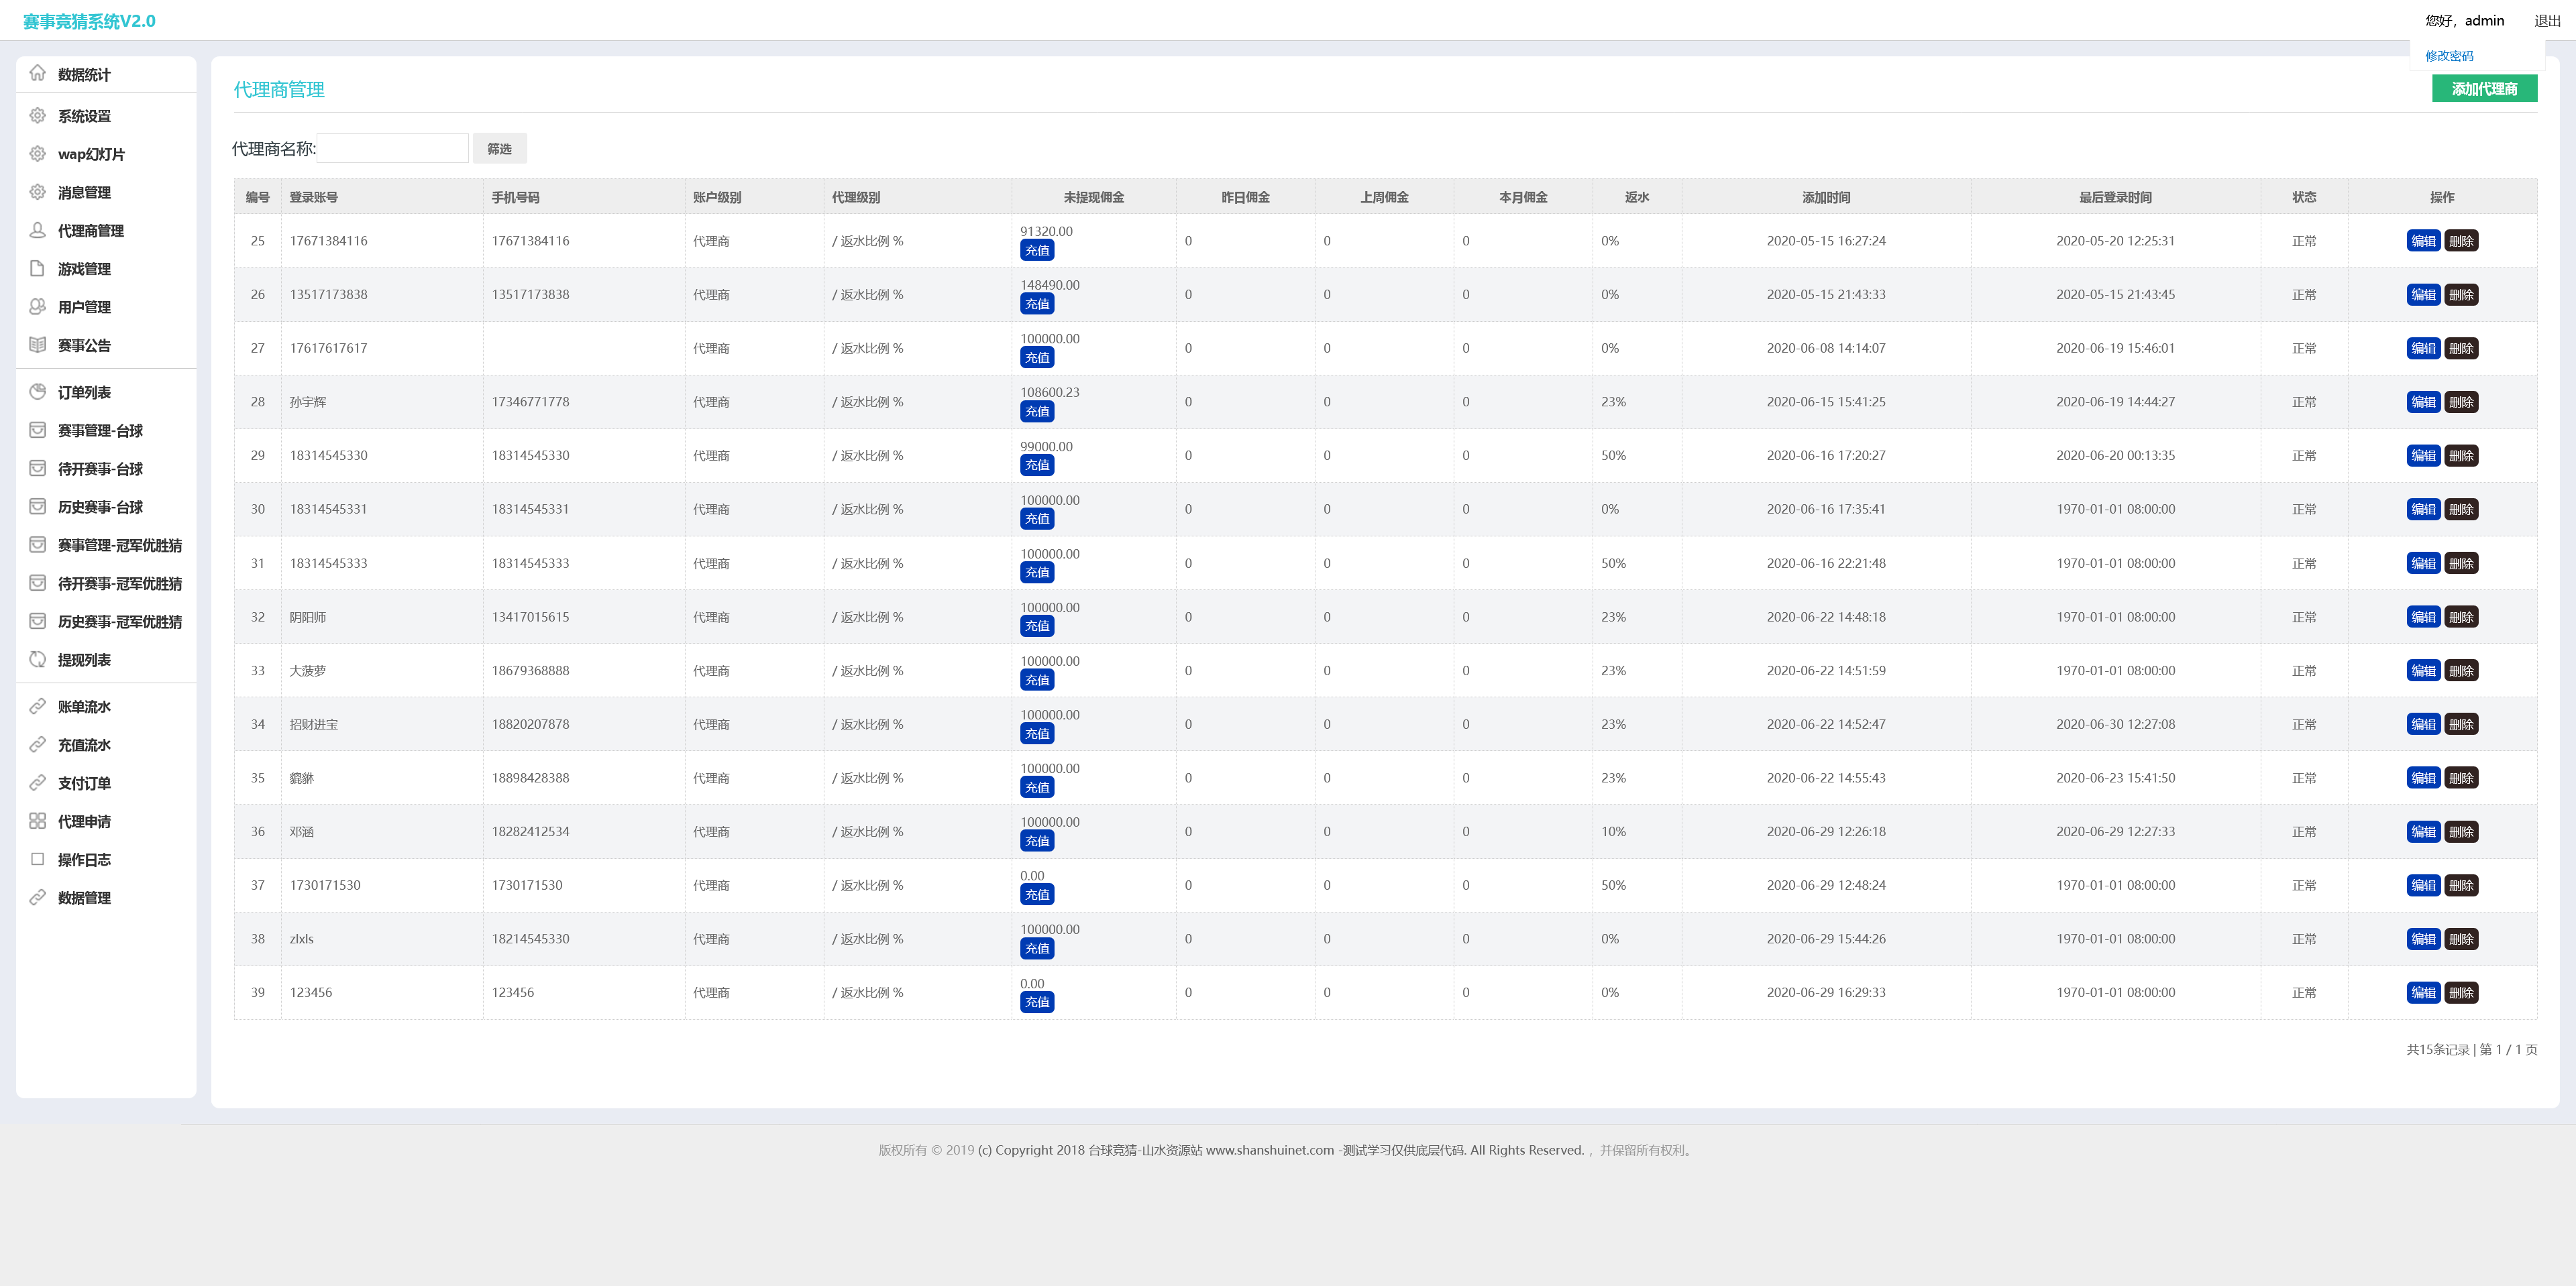2576x1286 pixels.
Task: Click the green 添加代理商 button
Action: tap(2484, 89)
